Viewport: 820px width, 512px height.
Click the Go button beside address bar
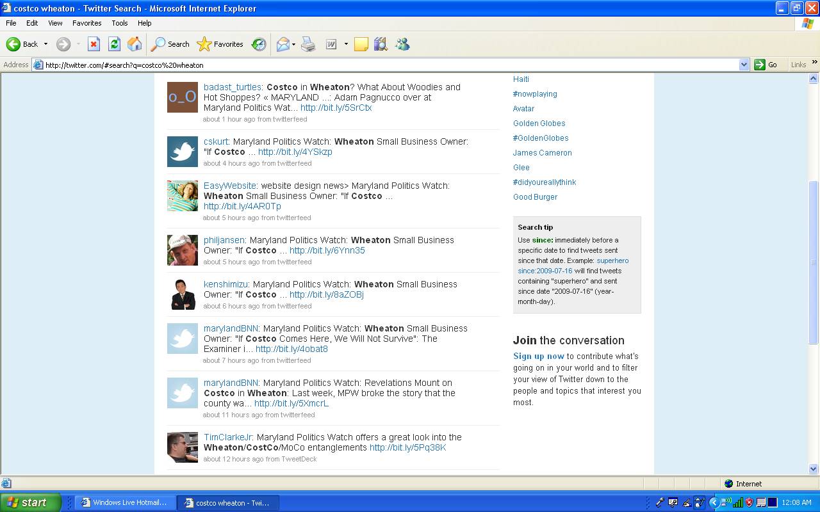766,65
